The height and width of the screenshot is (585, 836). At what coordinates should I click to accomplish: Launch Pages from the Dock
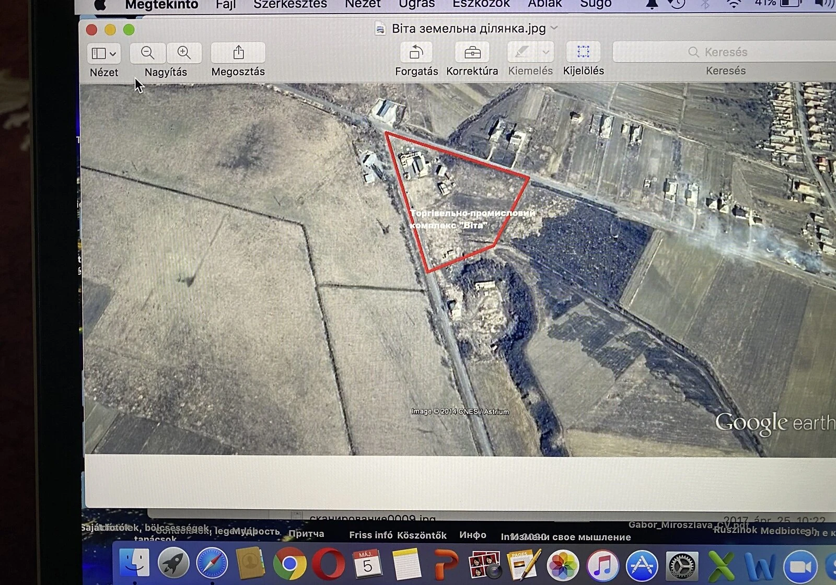point(524,565)
